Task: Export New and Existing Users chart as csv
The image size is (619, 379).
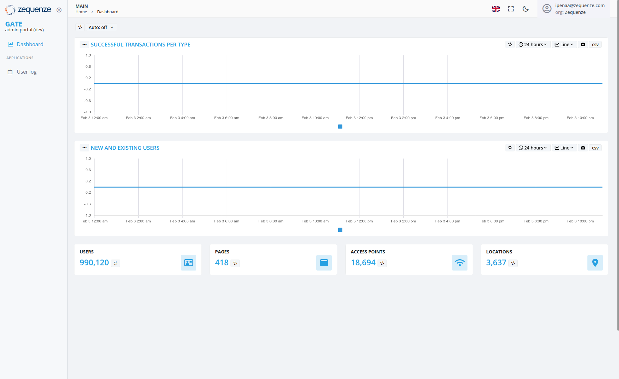Action: pos(595,148)
